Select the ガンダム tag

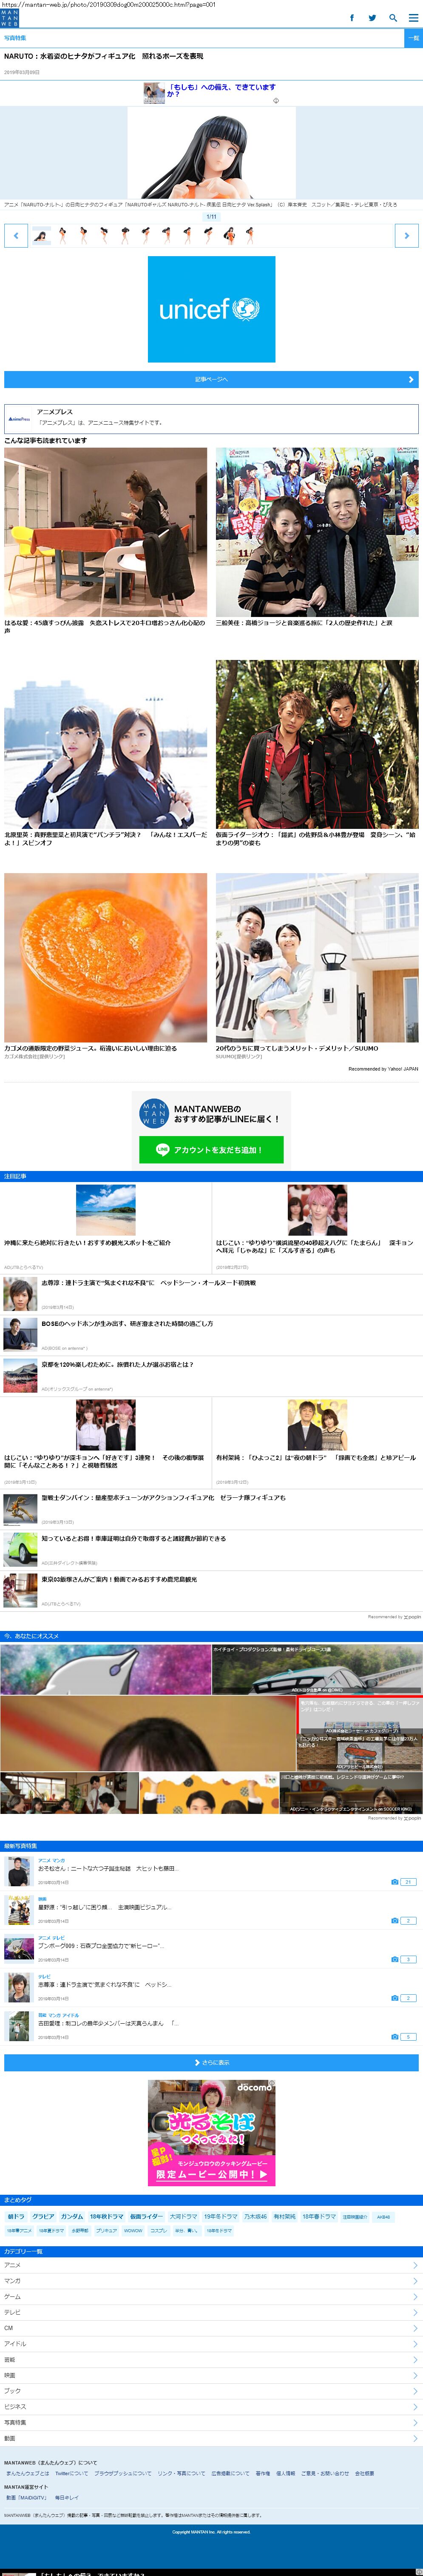click(x=72, y=2216)
